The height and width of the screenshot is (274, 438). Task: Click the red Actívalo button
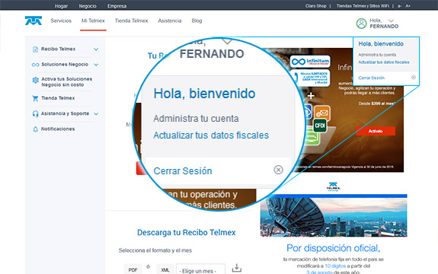pyautogui.click(x=376, y=131)
